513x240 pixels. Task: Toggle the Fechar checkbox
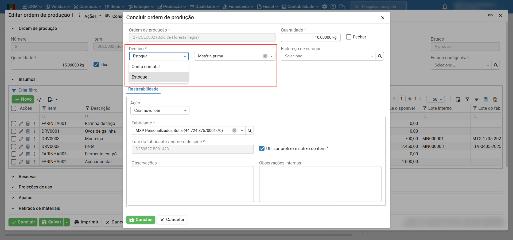click(x=349, y=37)
